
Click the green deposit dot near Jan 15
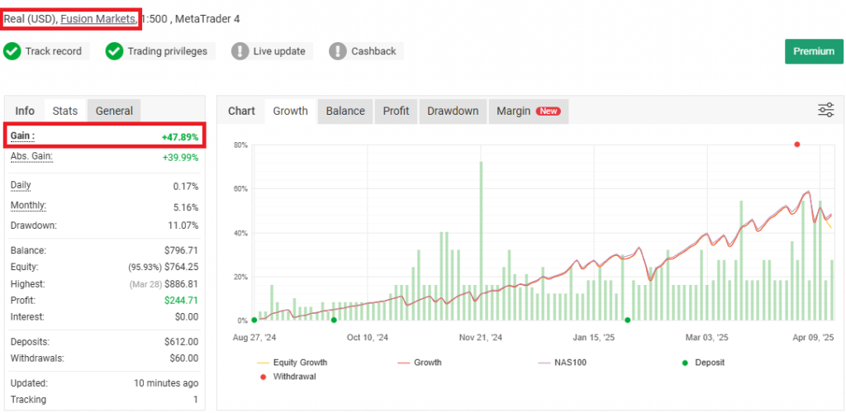(628, 320)
